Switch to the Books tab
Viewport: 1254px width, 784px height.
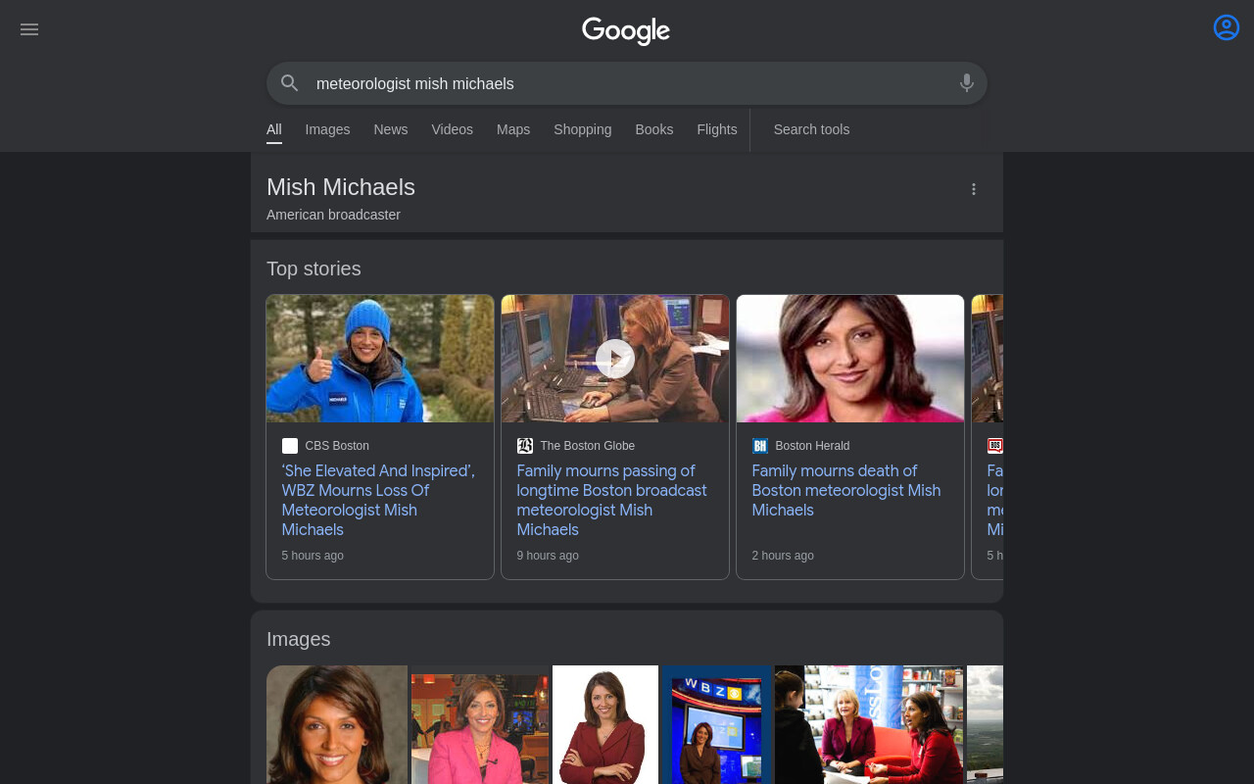(654, 129)
